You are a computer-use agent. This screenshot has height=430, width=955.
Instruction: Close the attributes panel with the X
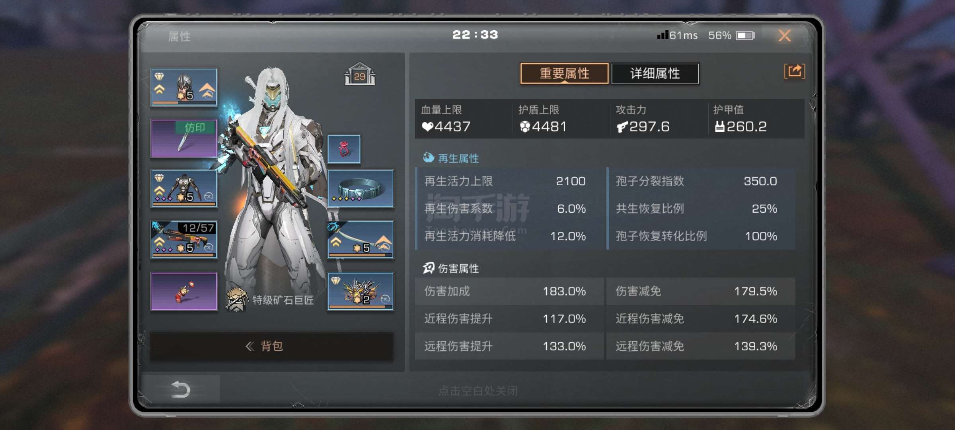(784, 36)
